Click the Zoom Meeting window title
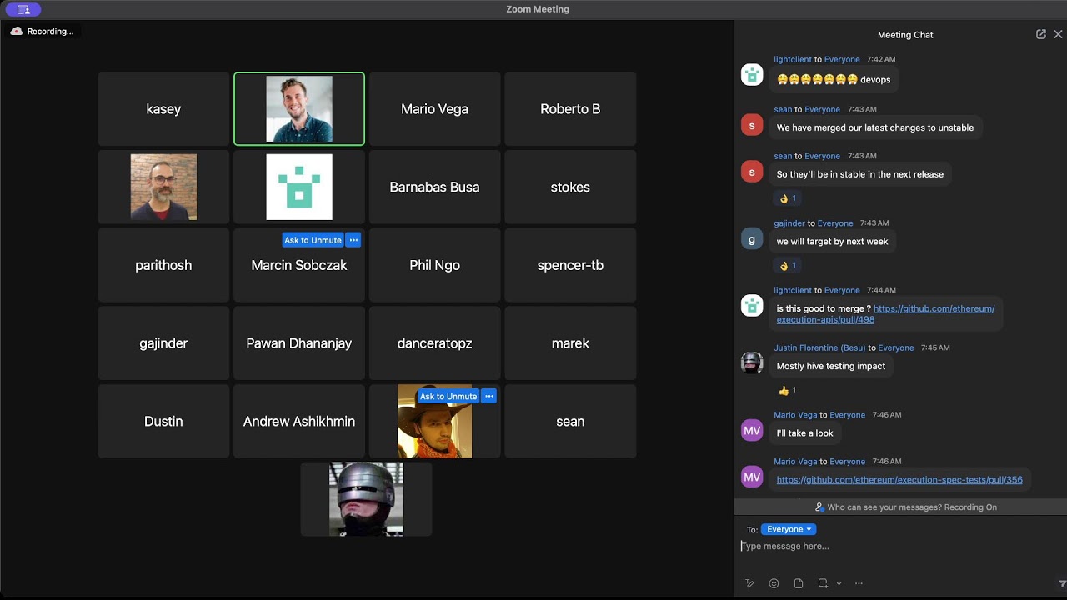The image size is (1067, 600). [538, 9]
